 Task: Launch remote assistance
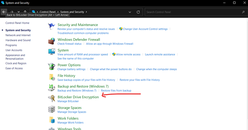point(160,55)
